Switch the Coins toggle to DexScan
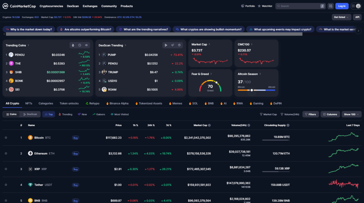Viewport: 364px width, 203px height. tap(30, 114)
